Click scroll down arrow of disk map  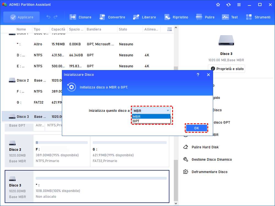[x=176, y=203]
